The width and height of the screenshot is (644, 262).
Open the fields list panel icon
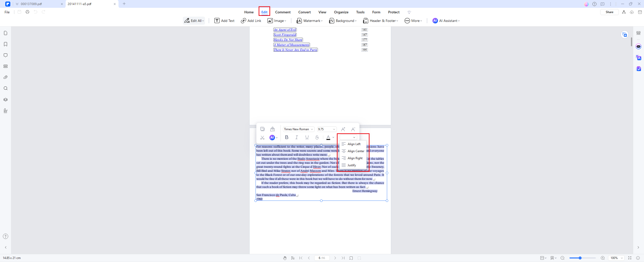(6, 66)
